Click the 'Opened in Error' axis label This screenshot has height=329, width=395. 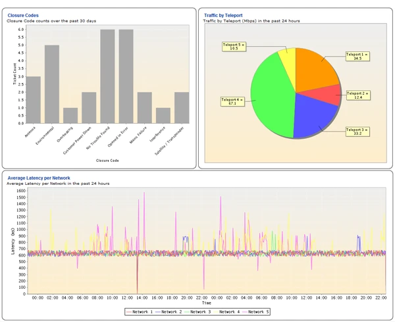[x=118, y=137]
